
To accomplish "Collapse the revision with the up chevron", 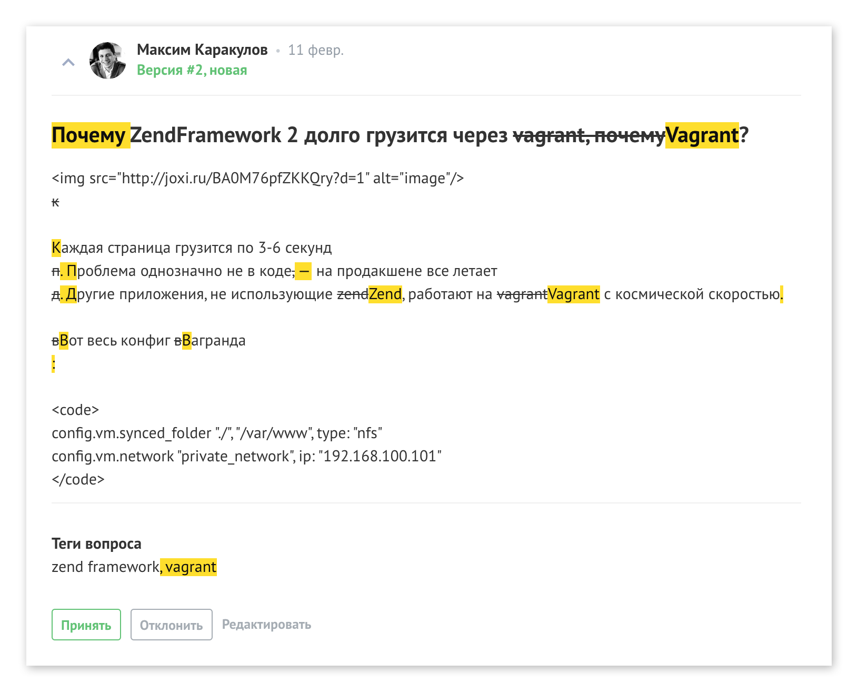I will point(68,63).
